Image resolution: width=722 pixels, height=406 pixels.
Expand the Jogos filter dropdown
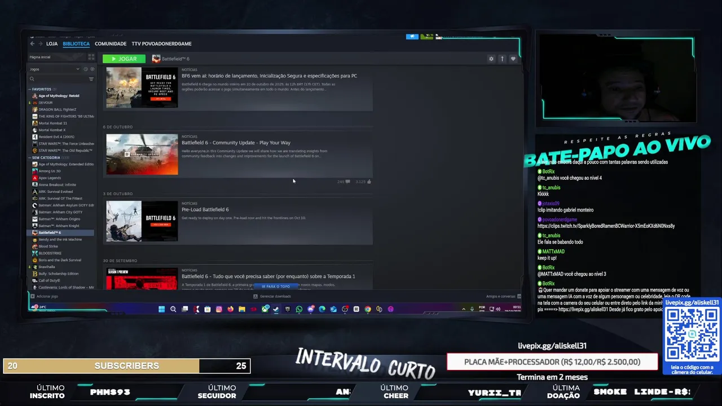pyautogui.click(x=55, y=69)
